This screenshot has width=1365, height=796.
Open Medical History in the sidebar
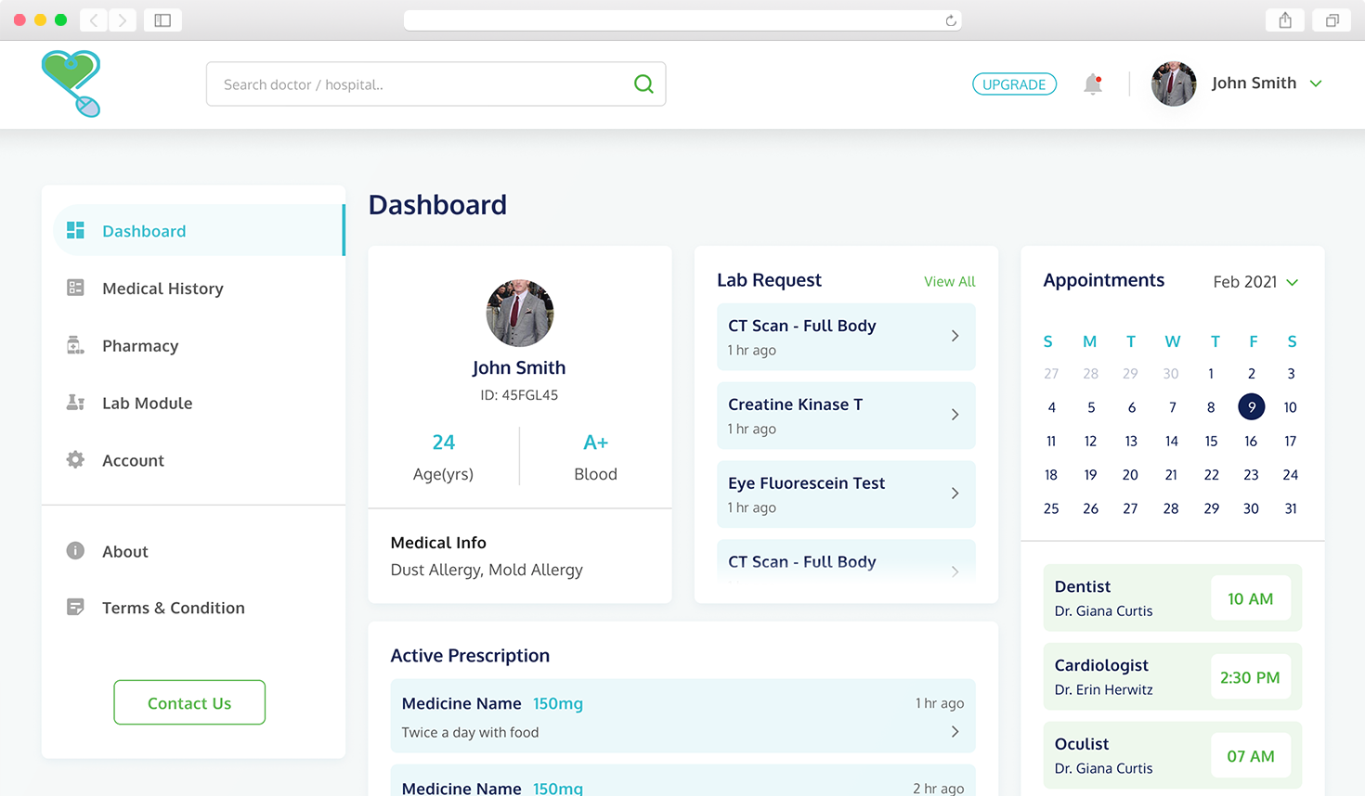162,289
